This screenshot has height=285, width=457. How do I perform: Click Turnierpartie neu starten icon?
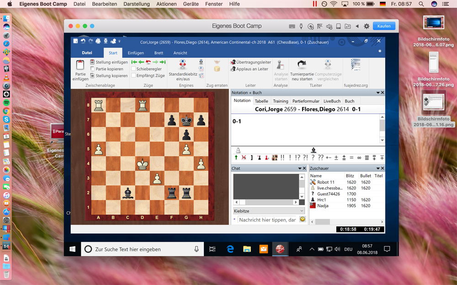pos(302,65)
